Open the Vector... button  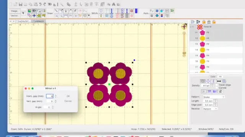point(15,16)
